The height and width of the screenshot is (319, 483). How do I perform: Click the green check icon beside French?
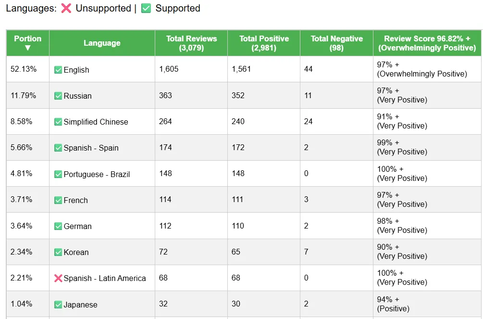(x=58, y=200)
